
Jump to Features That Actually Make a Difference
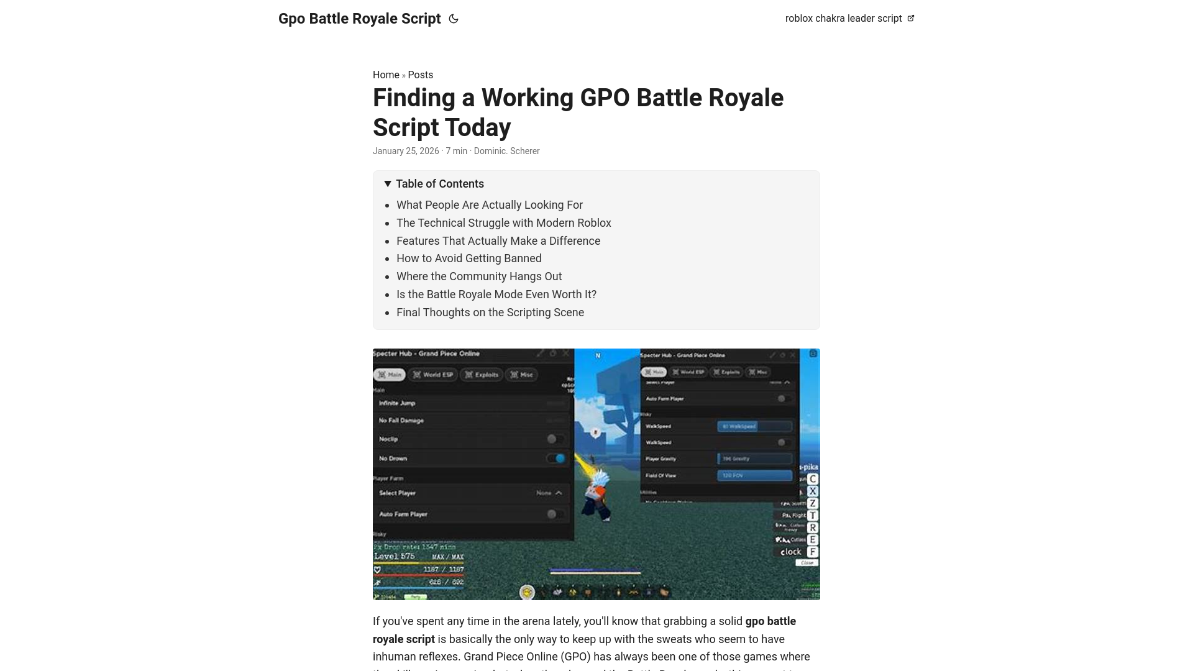pos(498,241)
